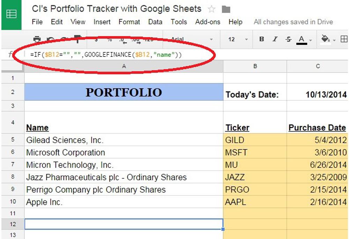349x239 pixels.
Task: Select column C header
Action: pos(318,66)
